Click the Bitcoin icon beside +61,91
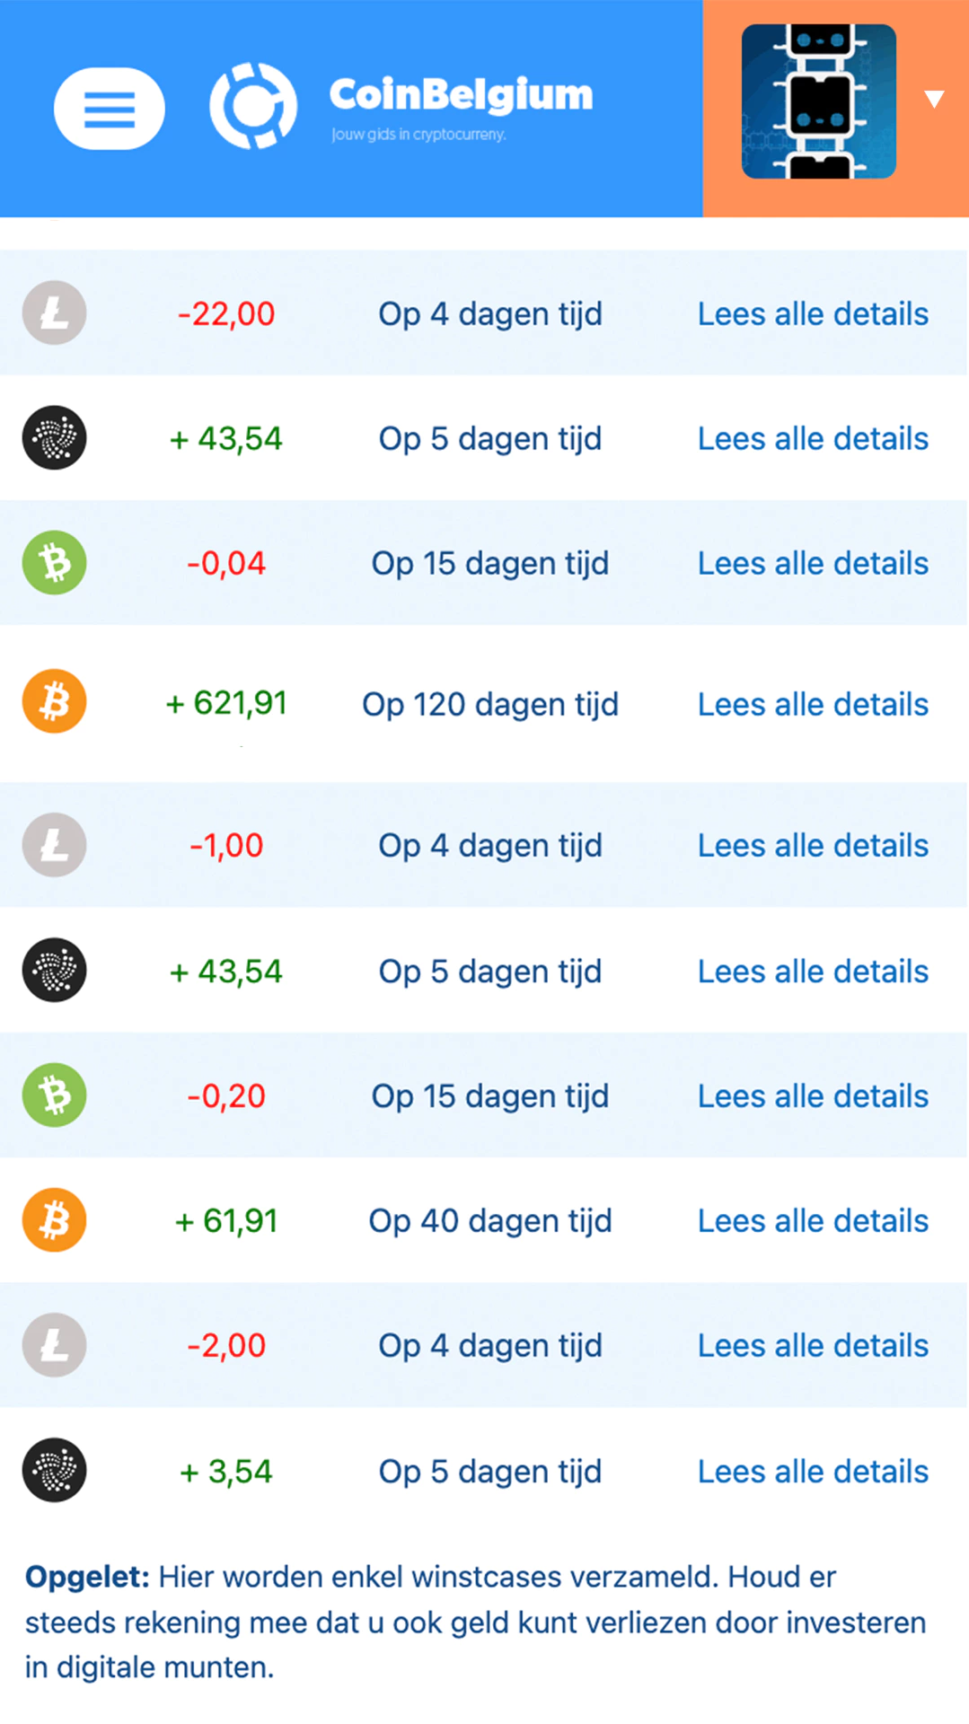Image resolution: width=969 pixels, height=1724 pixels. coord(55,1220)
